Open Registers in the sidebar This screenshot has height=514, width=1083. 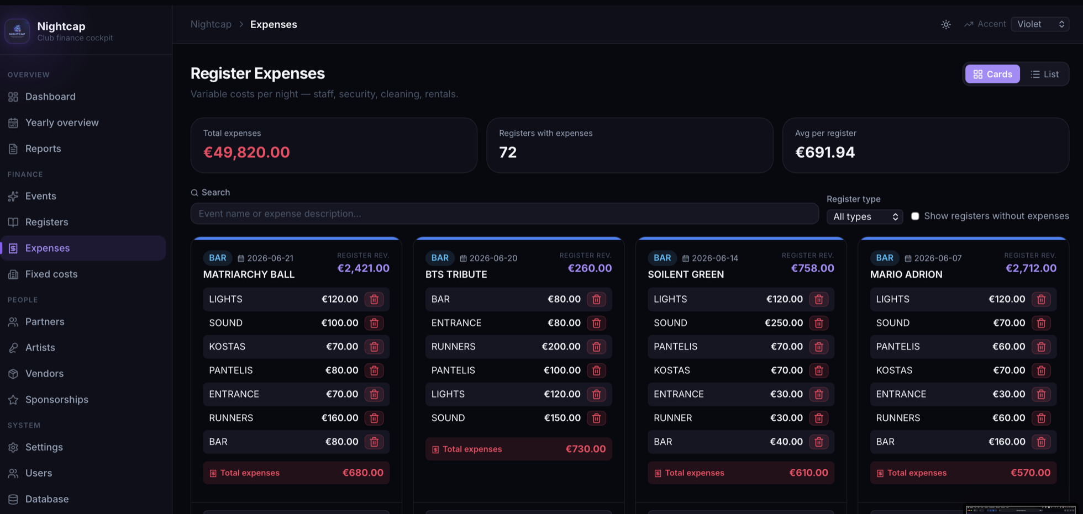pos(83,222)
